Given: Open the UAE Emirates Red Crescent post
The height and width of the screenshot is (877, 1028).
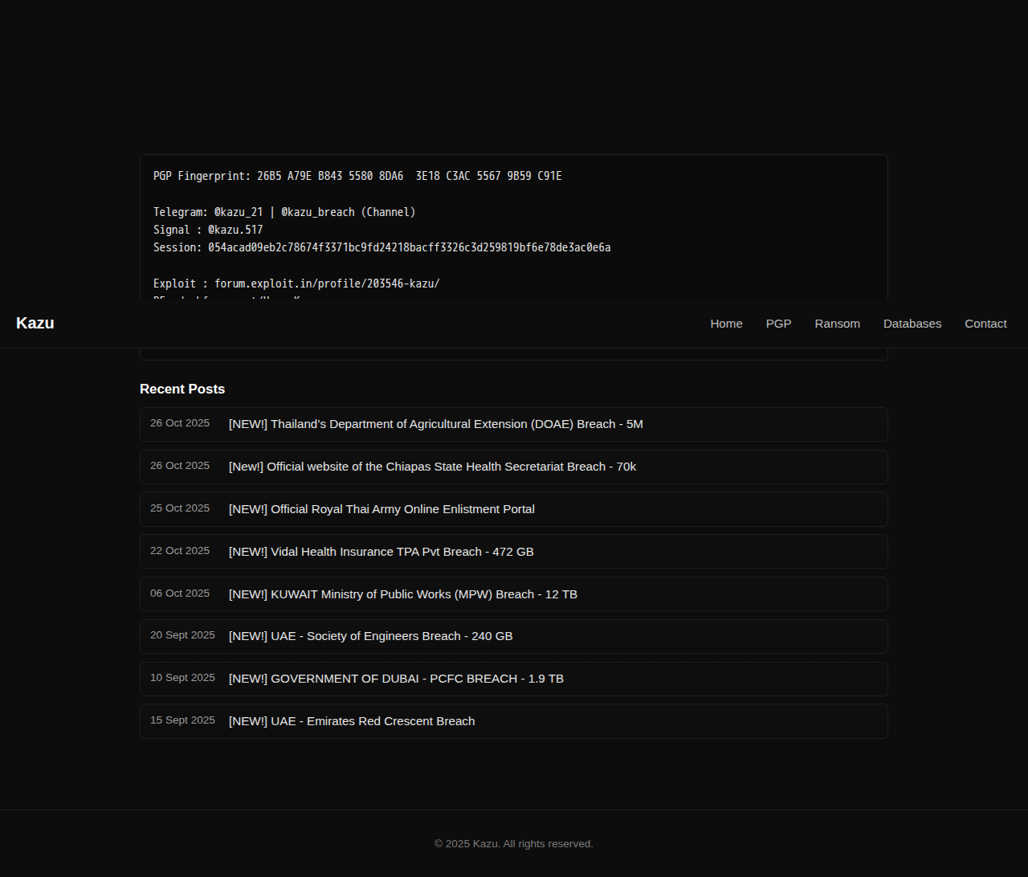Looking at the screenshot, I should [x=351, y=721].
